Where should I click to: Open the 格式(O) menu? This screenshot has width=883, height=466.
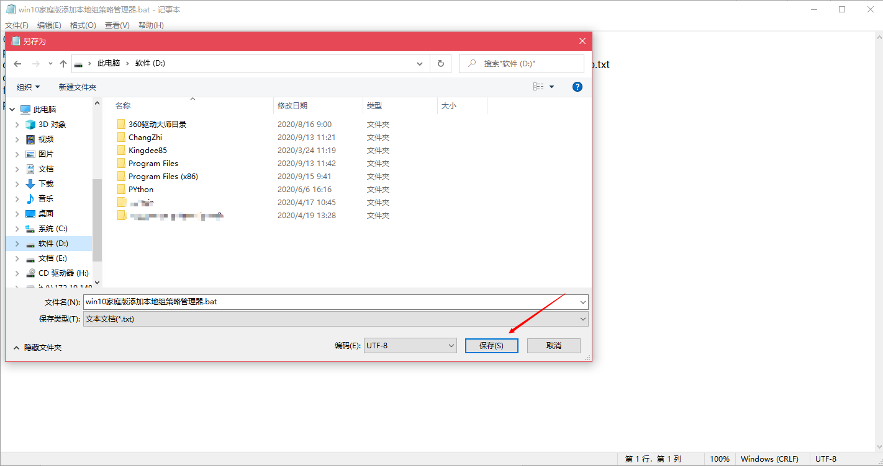point(84,25)
